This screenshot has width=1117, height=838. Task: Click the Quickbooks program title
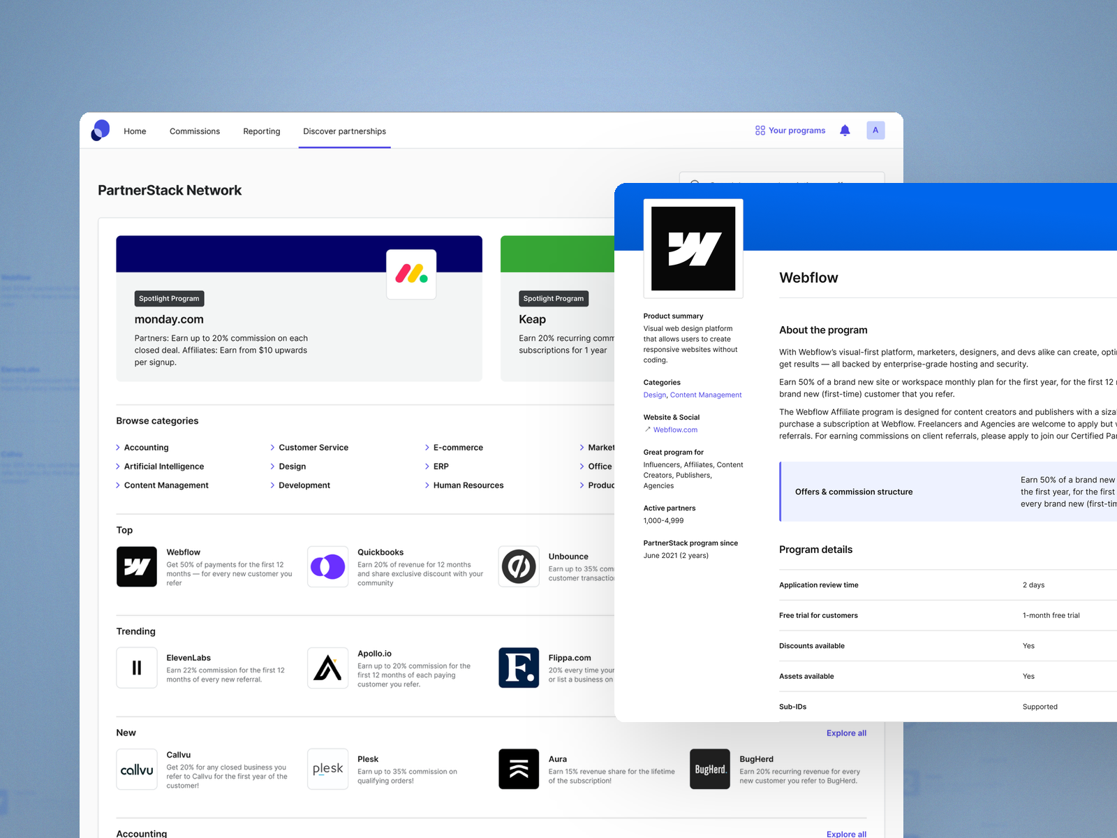coord(380,552)
